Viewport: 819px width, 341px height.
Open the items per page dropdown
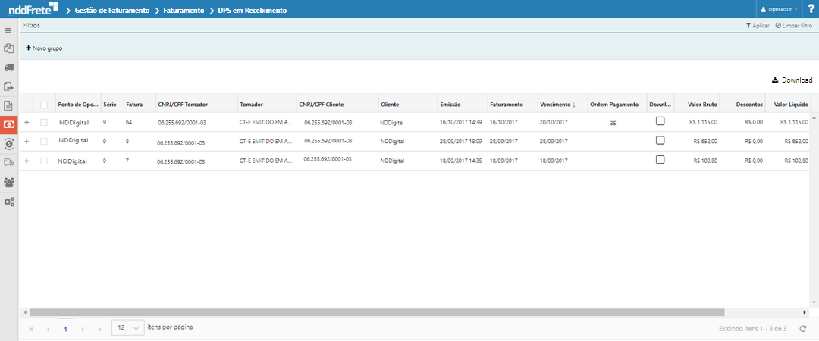pyautogui.click(x=127, y=327)
